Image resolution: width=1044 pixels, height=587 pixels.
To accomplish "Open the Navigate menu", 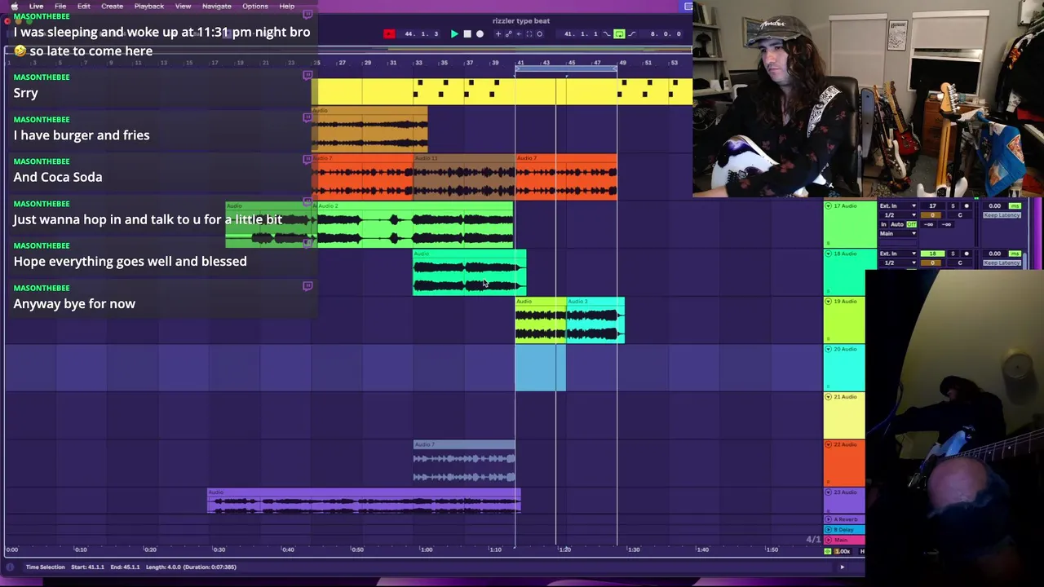I will point(216,6).
